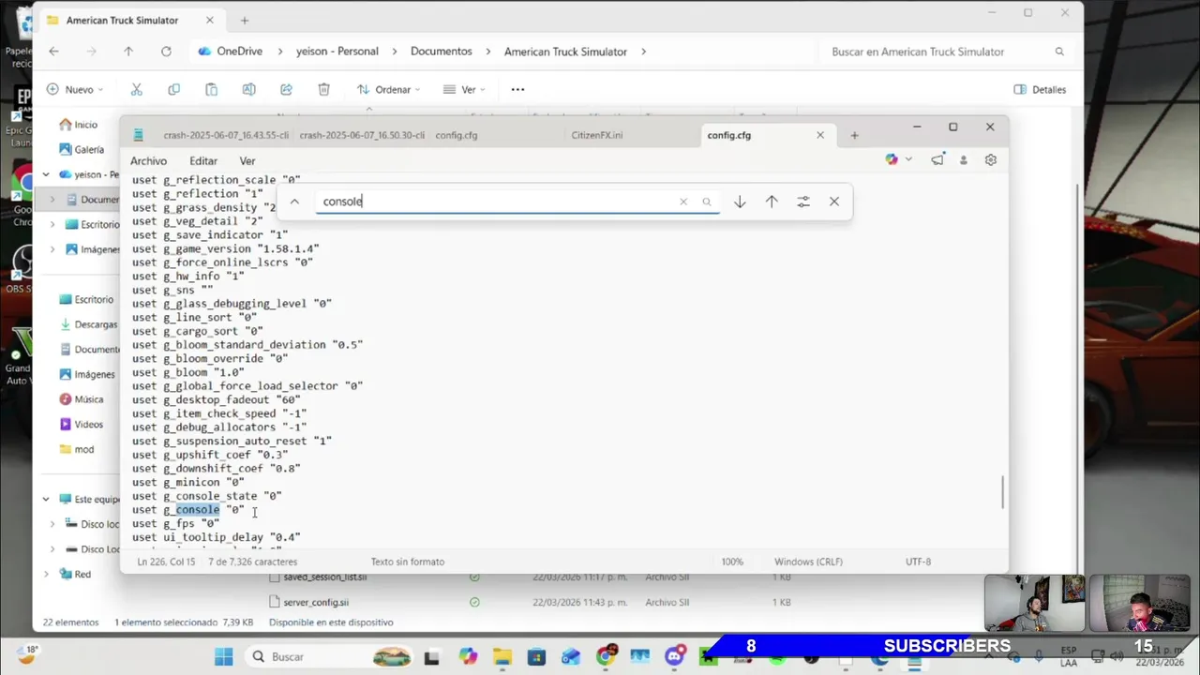Go up one folder level in Explorer
Image resolution: width=1200 pixels, height=675 pixels.
128,52
